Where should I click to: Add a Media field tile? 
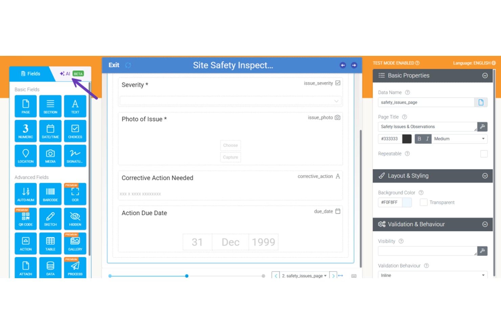(50, 156)
